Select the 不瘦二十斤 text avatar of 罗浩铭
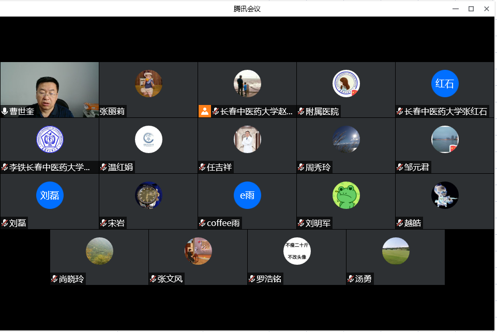 pyautogui.click(x=297, y=251)
